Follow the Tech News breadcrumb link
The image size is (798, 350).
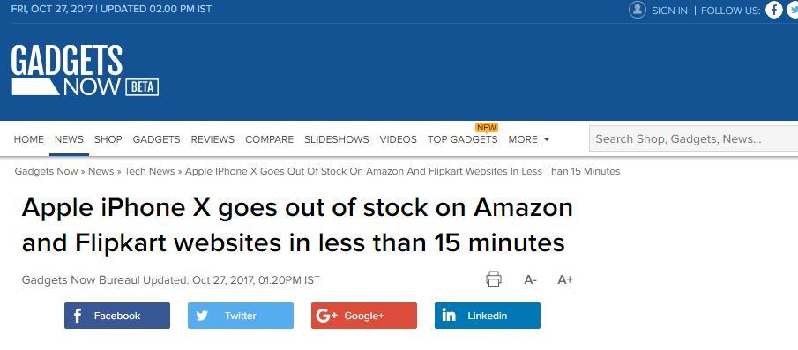(149, 171)
